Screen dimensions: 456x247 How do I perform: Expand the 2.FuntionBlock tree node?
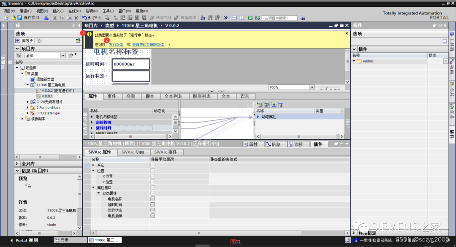tap(27, 107)
